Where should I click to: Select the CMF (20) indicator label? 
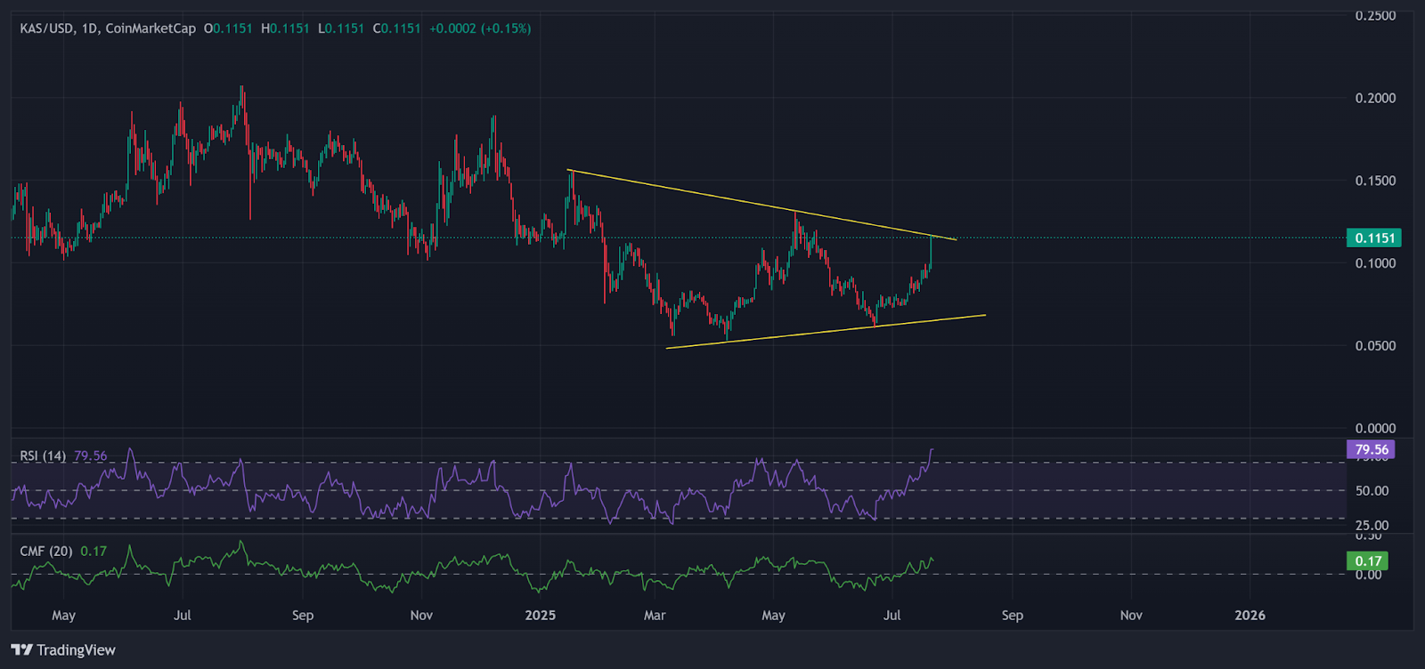click(46, 552)
